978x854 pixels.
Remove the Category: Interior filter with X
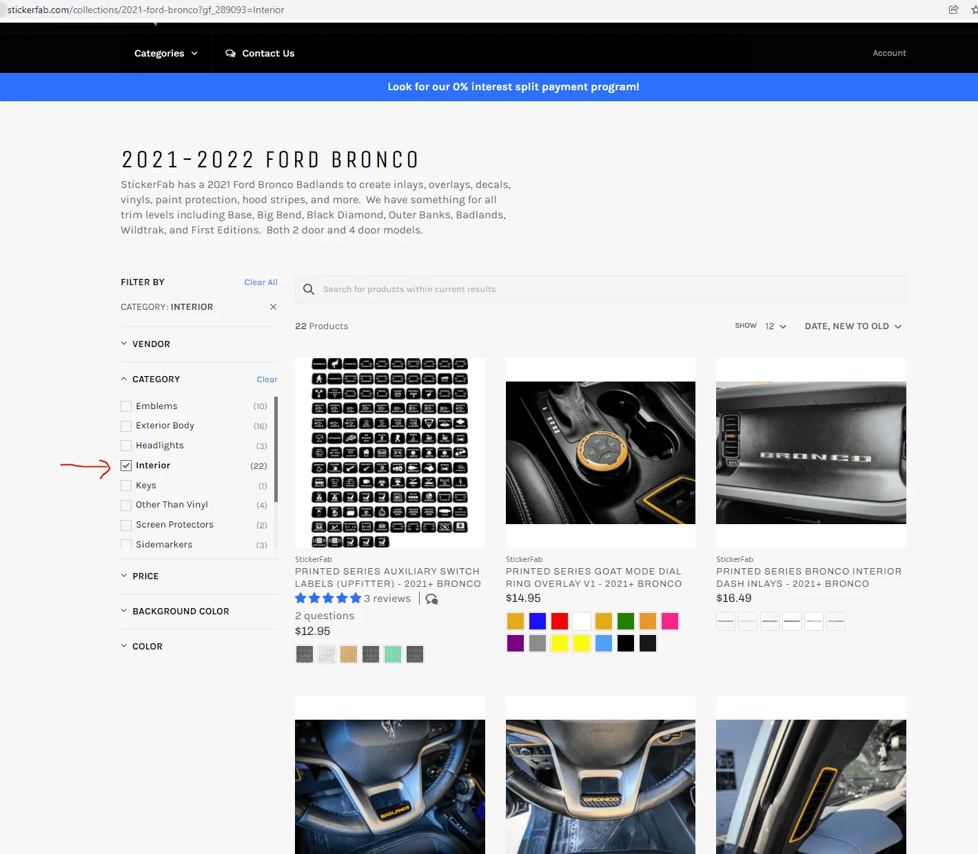click(273, 306)
